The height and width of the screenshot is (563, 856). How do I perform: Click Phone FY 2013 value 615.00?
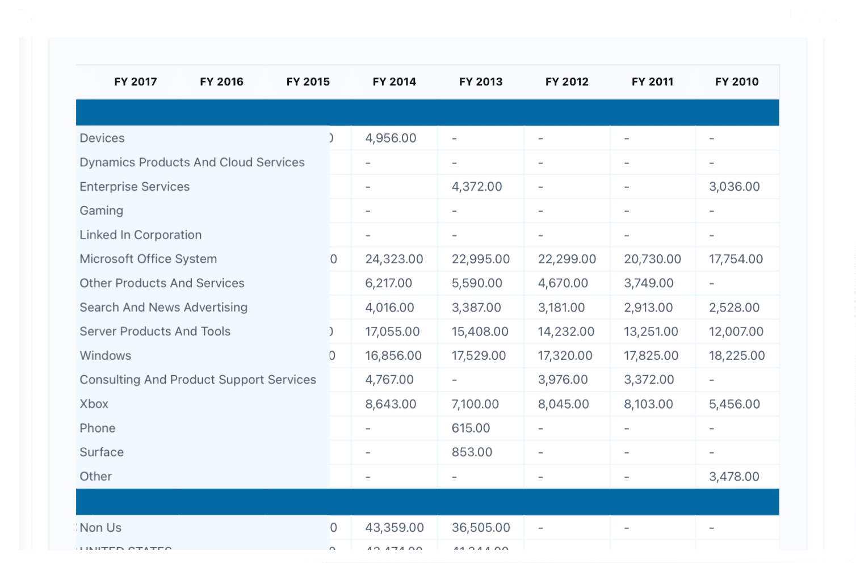[x=471, y=428]
